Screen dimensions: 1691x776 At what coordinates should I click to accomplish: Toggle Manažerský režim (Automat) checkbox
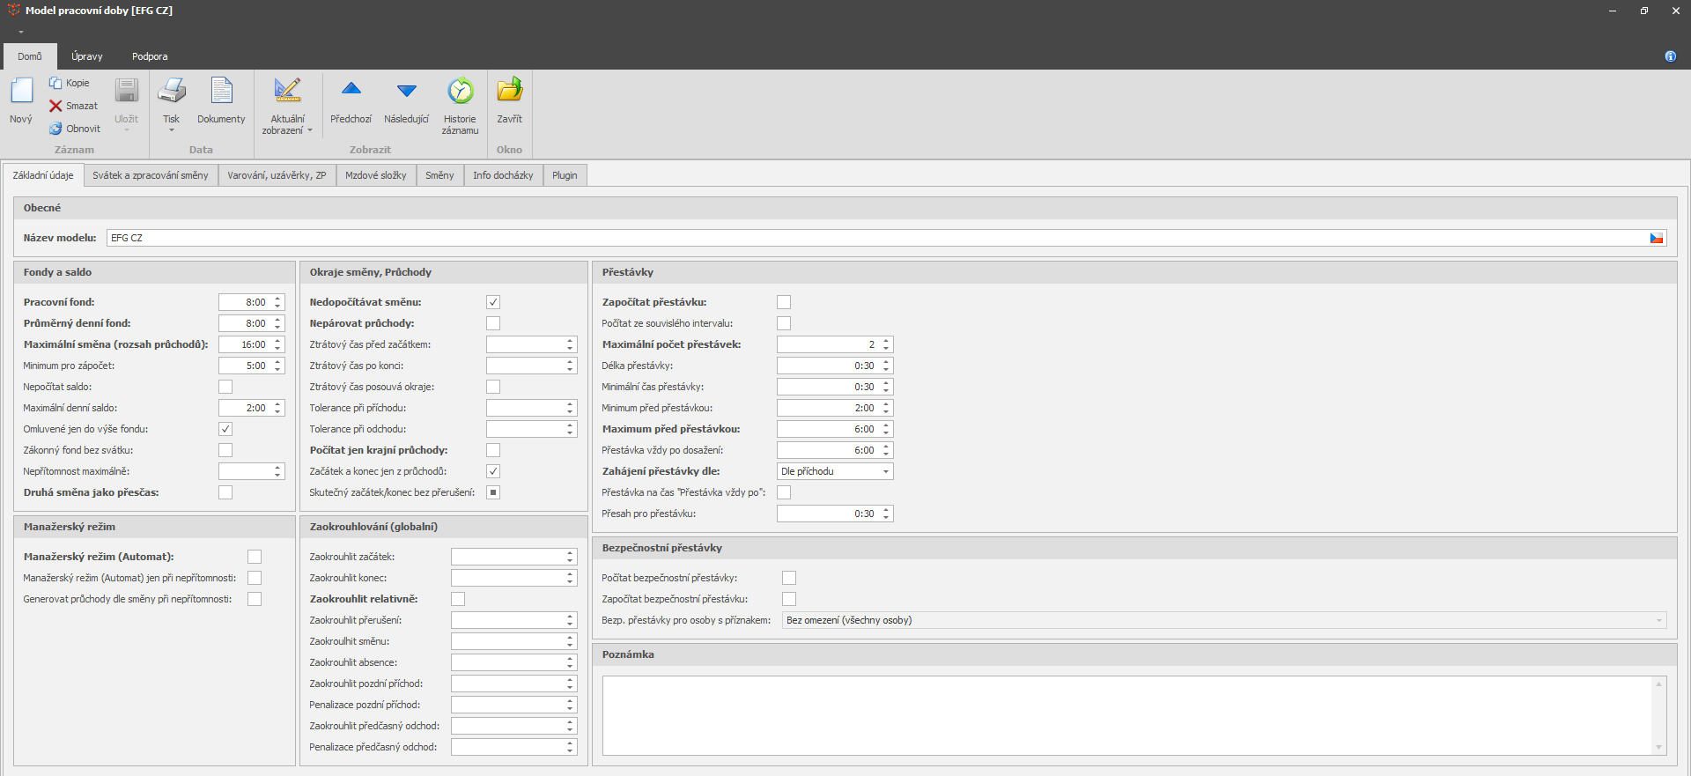255,557
